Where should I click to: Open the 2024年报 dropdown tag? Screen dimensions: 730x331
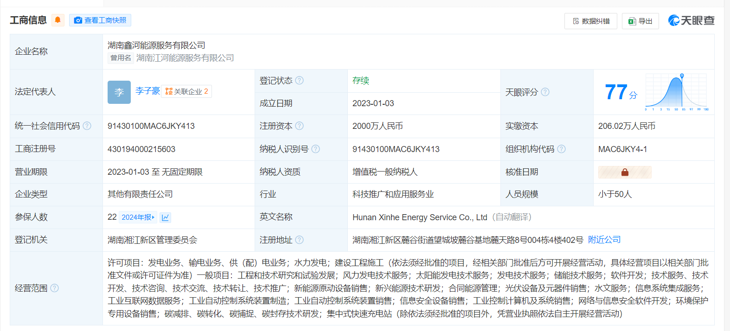coord(138,217)
